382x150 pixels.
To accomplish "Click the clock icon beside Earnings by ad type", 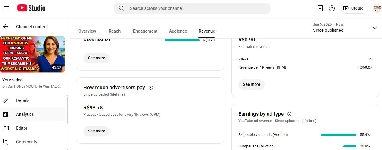I will point(289,114).
